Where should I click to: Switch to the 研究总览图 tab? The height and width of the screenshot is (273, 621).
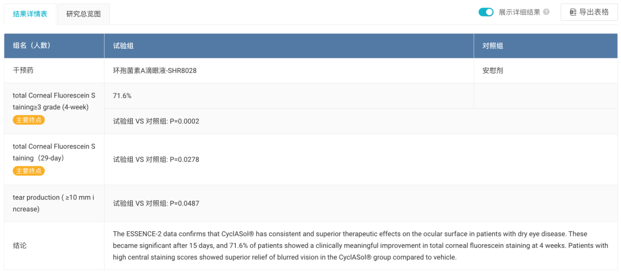click(83, 14)
